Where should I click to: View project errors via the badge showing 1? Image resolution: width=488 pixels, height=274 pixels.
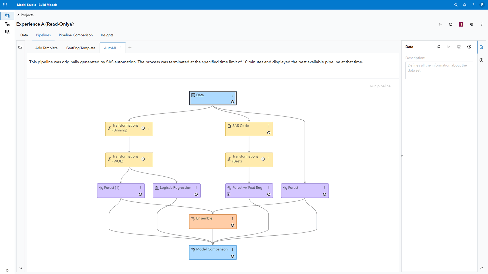(461, 24)
